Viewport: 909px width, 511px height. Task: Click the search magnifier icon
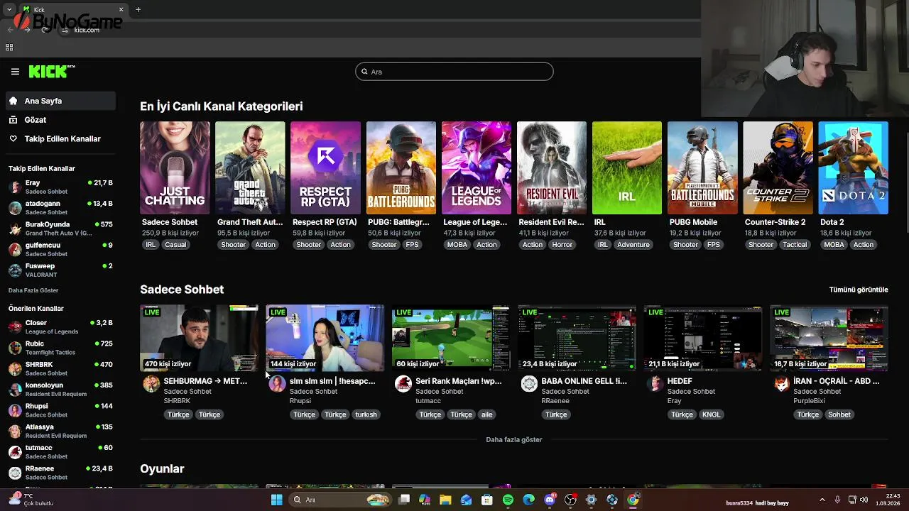tap(364, 72)
